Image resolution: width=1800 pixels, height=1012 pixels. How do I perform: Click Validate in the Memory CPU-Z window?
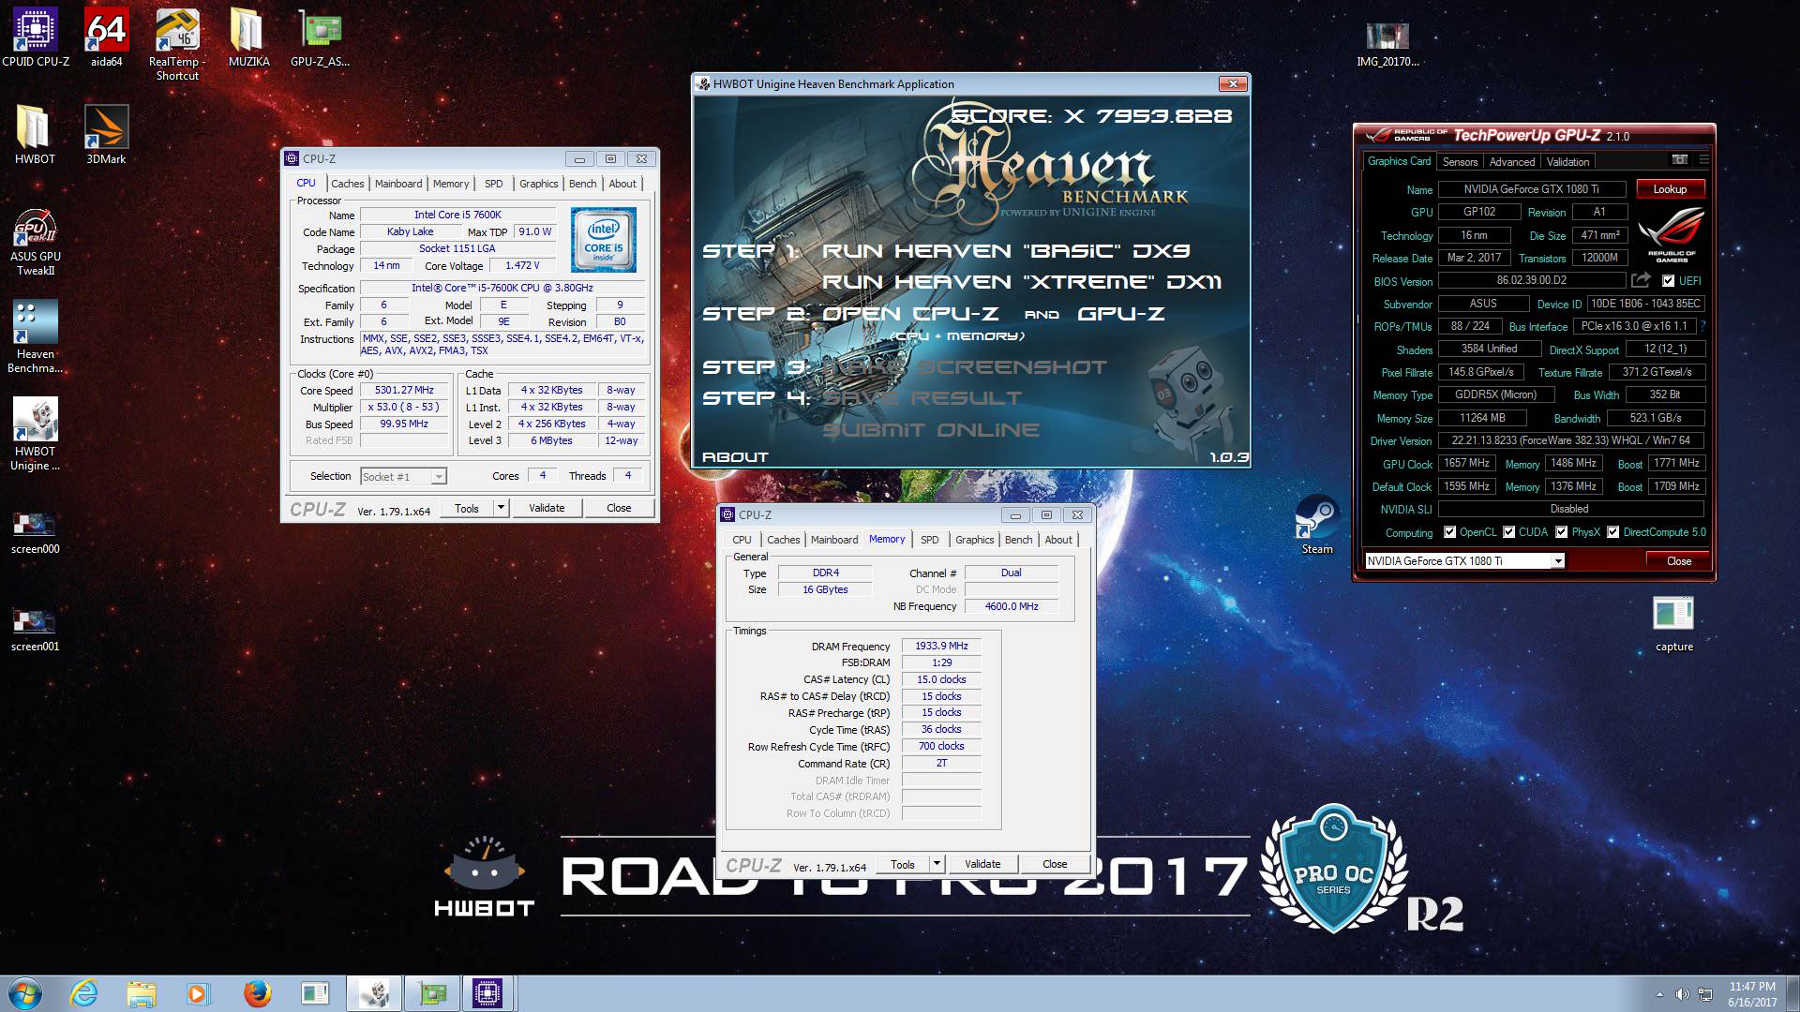982,864
